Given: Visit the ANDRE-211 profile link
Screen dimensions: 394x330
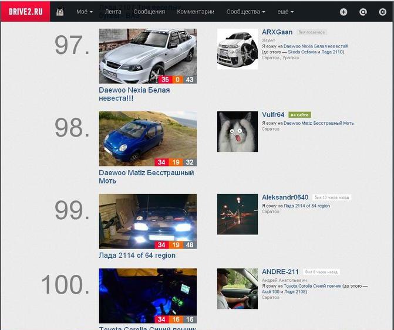Looking at the screenshot, I should [x=280, y=272].
